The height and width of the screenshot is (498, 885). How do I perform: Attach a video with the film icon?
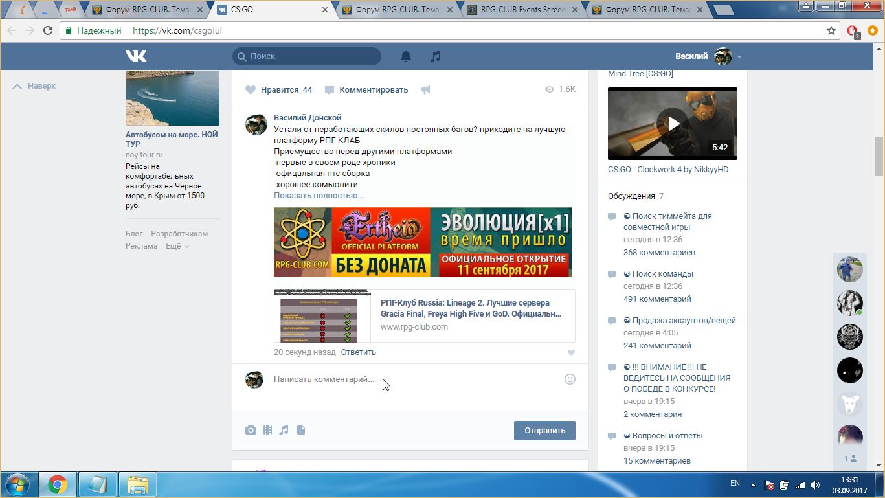(267, 430)
